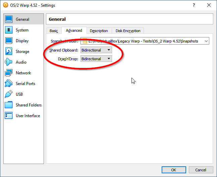This screenshot has height=177, width=217.
Task: Open the Disk Encryption tab
Action: click(128, 31)
